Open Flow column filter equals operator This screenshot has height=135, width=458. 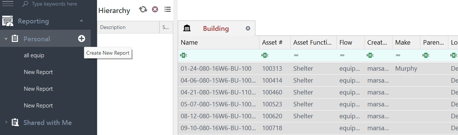click(342, 55)
